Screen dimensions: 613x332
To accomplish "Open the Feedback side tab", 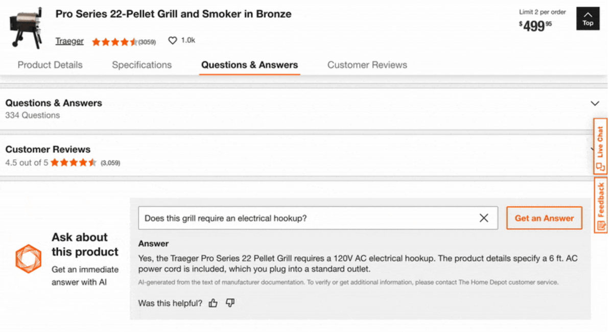I will [600, 205].
